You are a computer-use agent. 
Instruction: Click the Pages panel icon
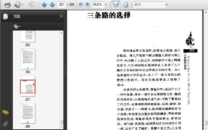(6, 16)
